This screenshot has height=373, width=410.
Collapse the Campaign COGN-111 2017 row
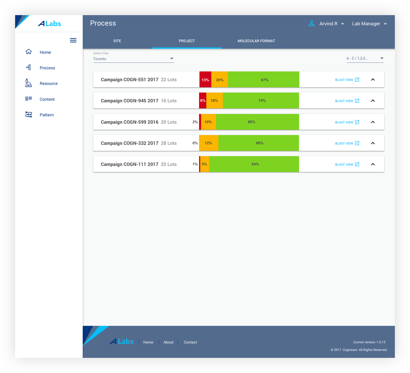point(373,164)
